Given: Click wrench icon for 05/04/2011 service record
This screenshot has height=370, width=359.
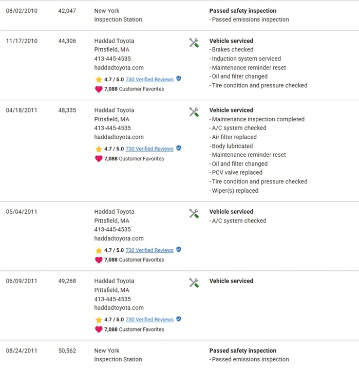Looking at the screenshot, I should (x=194, y=214).
